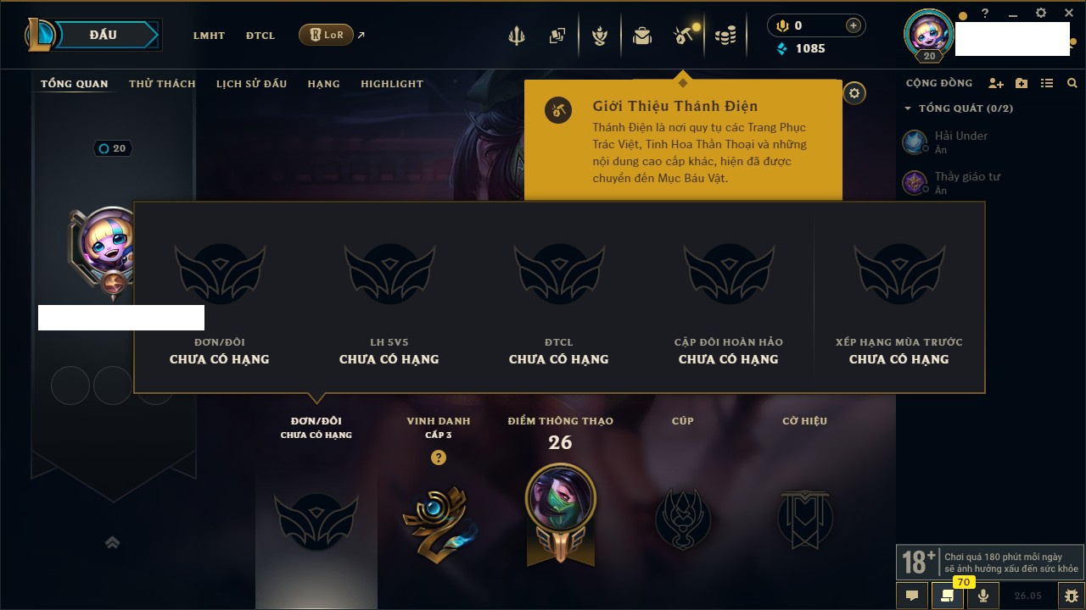Open the Sanctum crafting icon
The image size is (1086, 610).
[684, 36]
